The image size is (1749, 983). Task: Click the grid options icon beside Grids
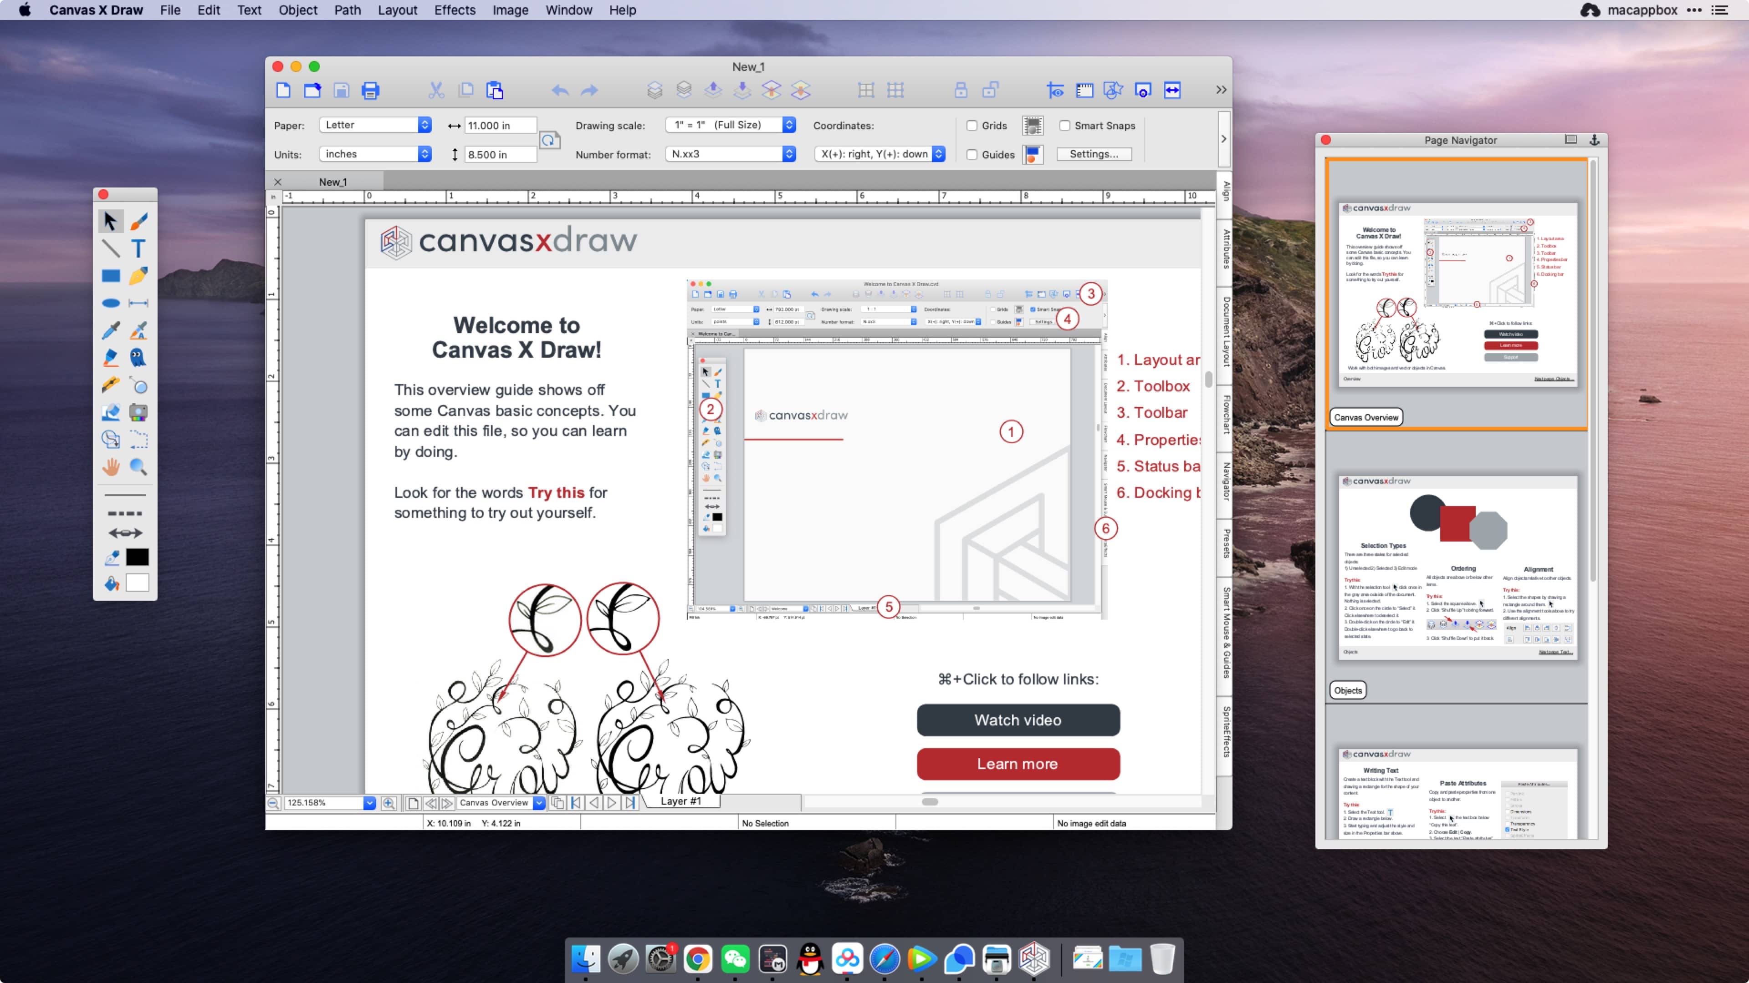(1033, 126)
